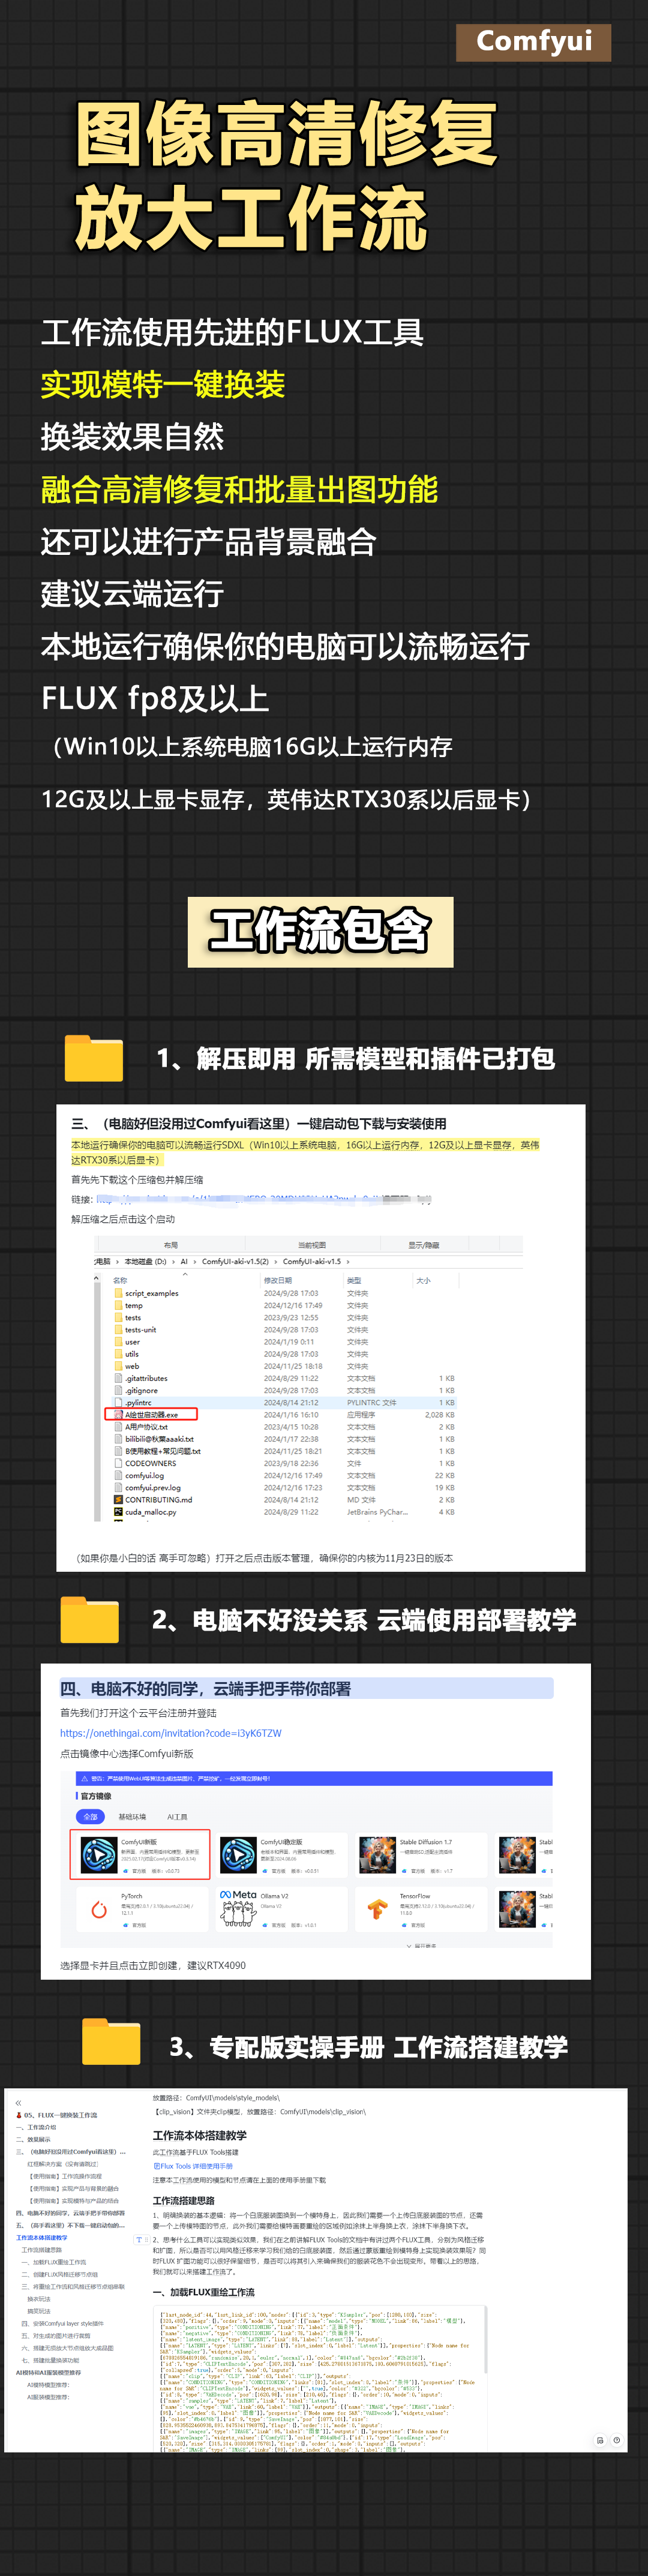The image size is (648, 2576).
Task: Select the A用户协议.txt file row
Action: tap(283, 1427)
